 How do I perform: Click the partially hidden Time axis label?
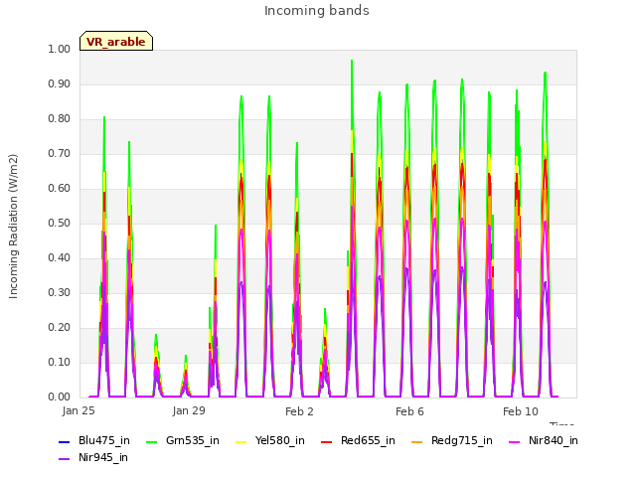(561, 424)
